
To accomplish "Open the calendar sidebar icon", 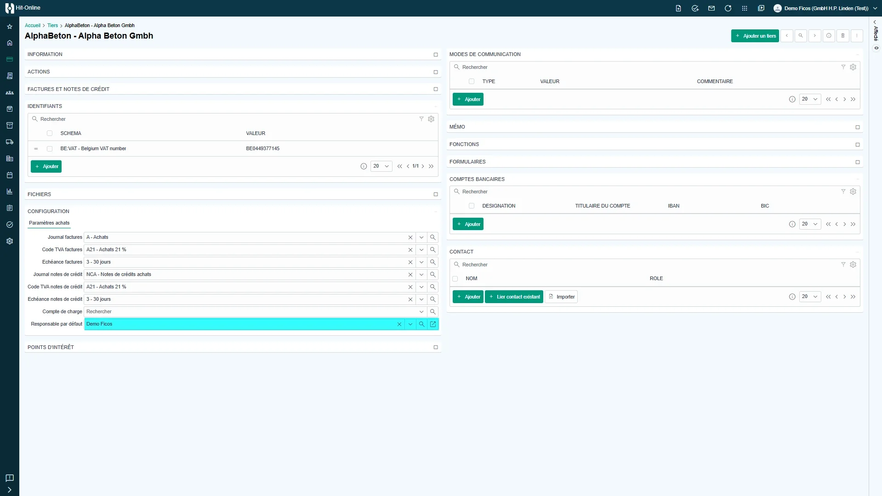I will 10,175.
